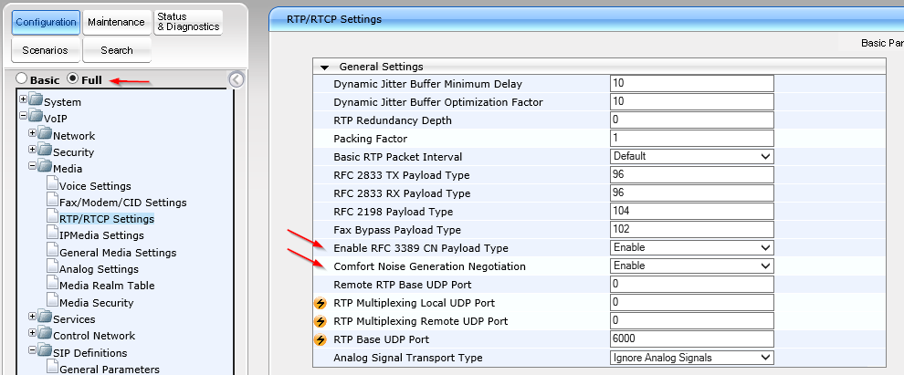This screenshot has height=375, width=904.
Task: Expand the System tree node
Action: point(24,99)
